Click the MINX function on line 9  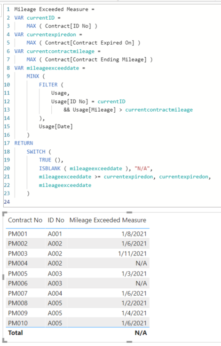[x=33, y=76]
